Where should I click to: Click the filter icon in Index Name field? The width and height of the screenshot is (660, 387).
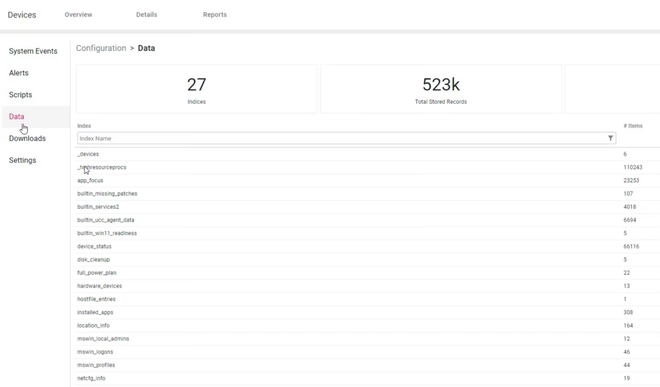point(610,138)
